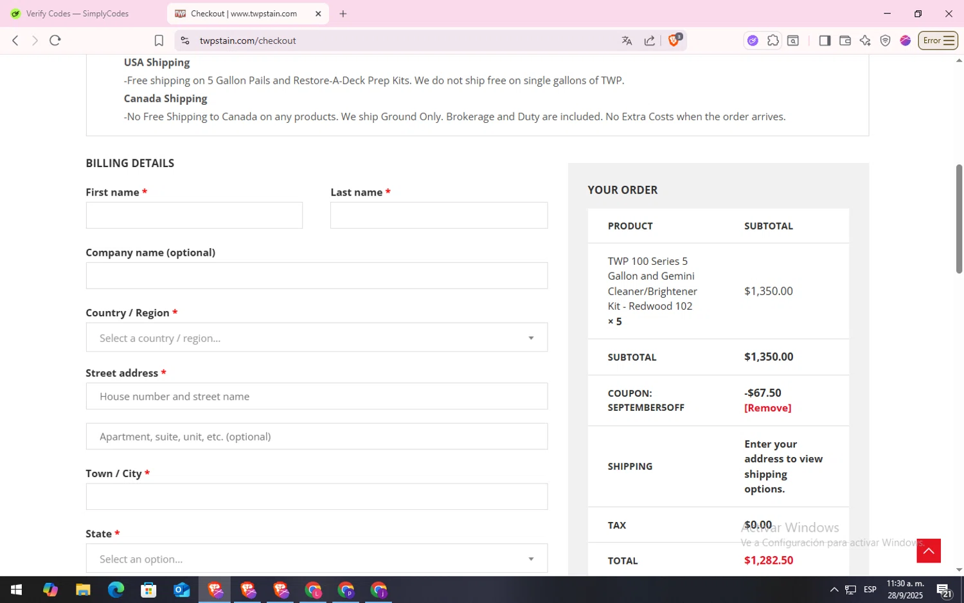Screen dimensions: 964x603
Task: Remove the SEPTEMBER5OFF coupon
Action: 767,408
